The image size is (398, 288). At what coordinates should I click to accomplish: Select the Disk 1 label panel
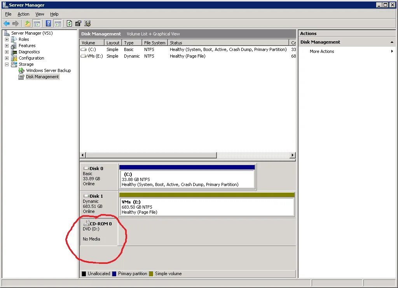[x=99, y=204]
